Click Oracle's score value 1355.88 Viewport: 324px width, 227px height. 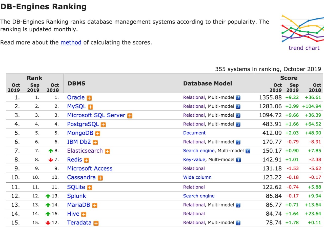coord(270,97)
